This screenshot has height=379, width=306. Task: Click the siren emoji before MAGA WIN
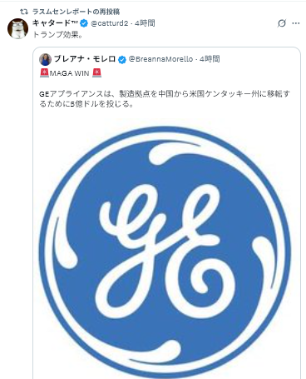pyautogui.click(x=44, y=73)
